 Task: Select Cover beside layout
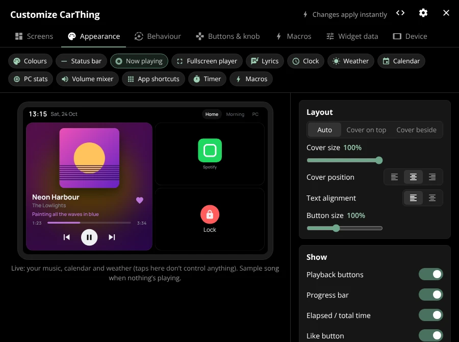click(416, 130)
